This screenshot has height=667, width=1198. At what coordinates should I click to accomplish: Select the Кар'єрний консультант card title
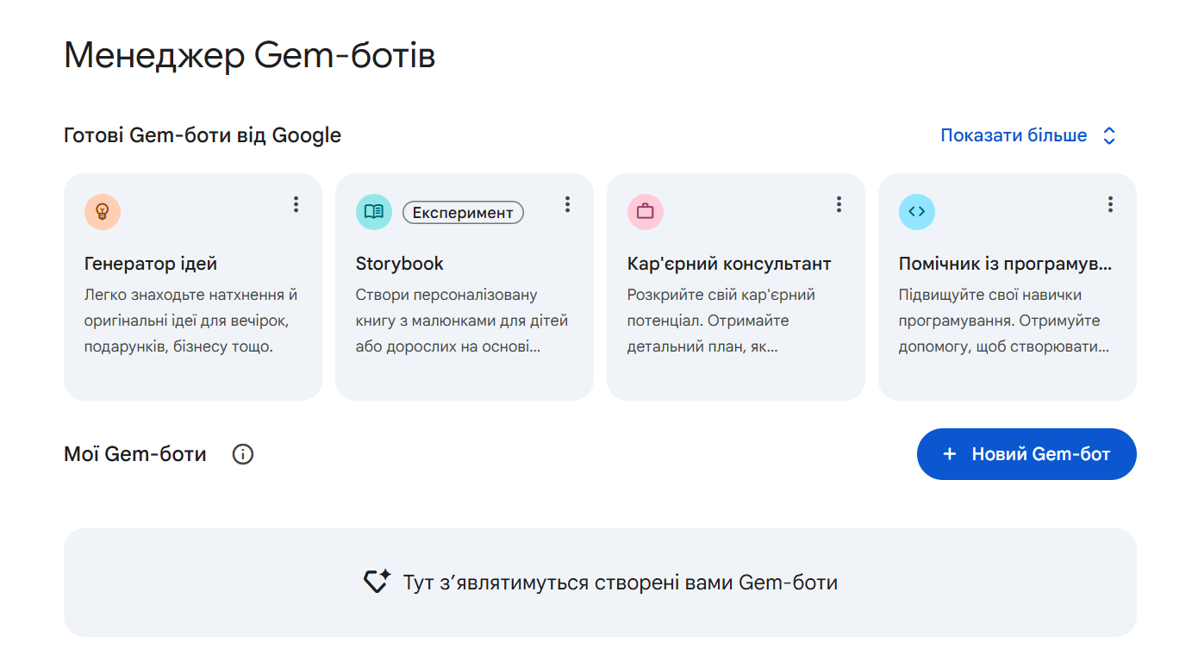[x=729, y=264]
